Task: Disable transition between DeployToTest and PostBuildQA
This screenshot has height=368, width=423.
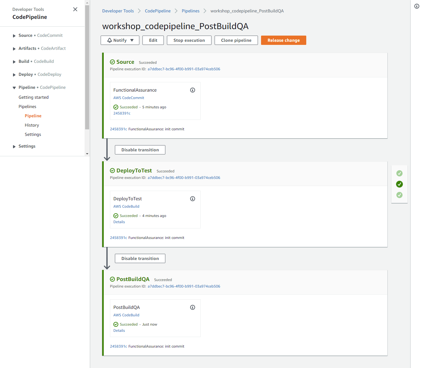Action: [x=140, y=258]
